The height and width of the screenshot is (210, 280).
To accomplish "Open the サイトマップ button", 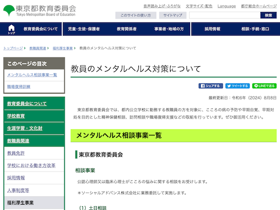I will point(173,15).
